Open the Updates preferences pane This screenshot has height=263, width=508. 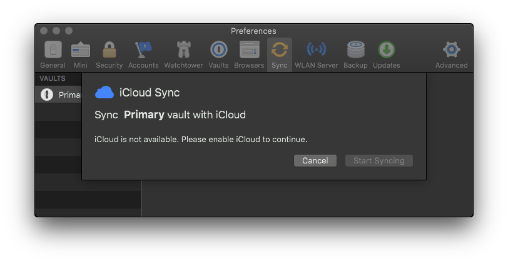[386, 55]
